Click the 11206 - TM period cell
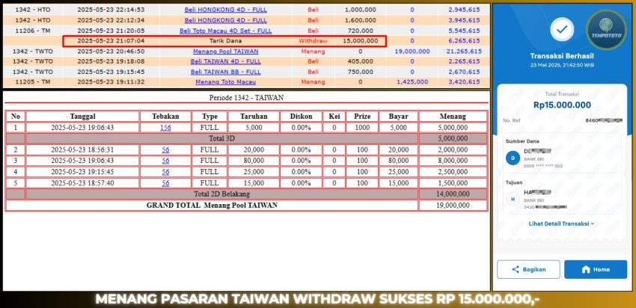 point(33,31)
